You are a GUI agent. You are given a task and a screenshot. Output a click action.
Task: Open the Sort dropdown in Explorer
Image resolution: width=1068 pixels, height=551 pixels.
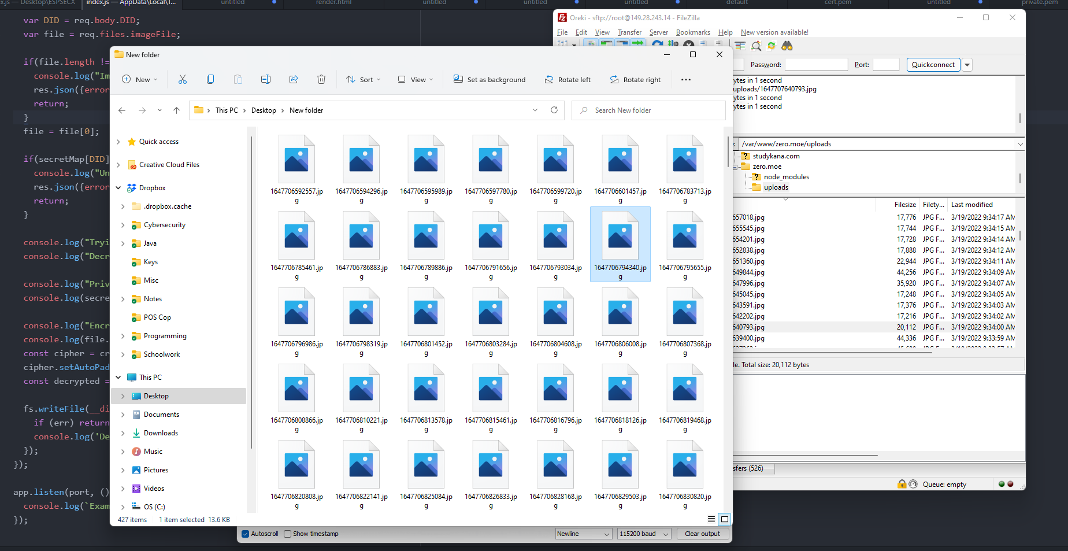click(364, 79)
